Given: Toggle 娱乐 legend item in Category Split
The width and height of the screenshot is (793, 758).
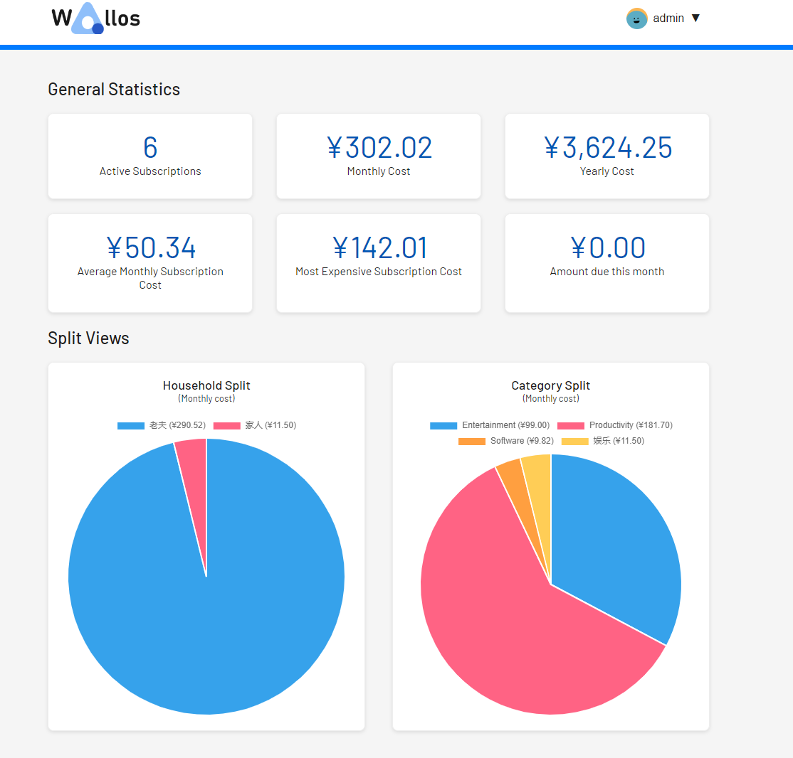Looking at the screenshot, I should [603, 441].
